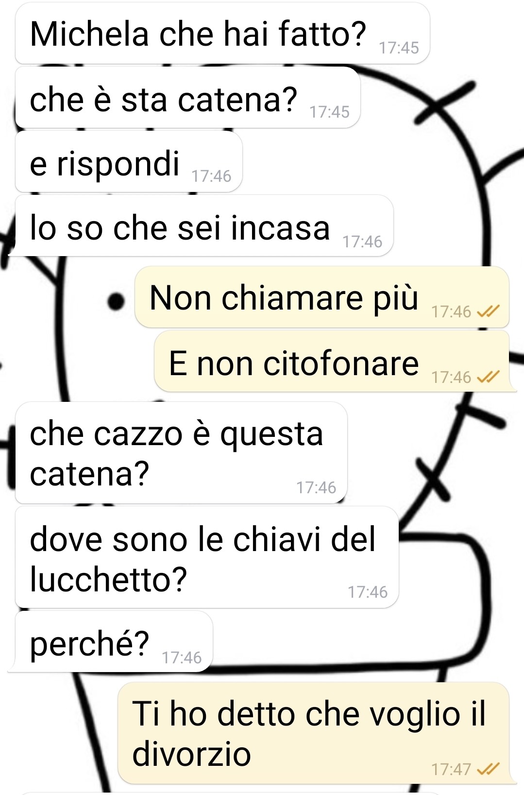Tap the black dot on chat wallpaper

(116, 301)
